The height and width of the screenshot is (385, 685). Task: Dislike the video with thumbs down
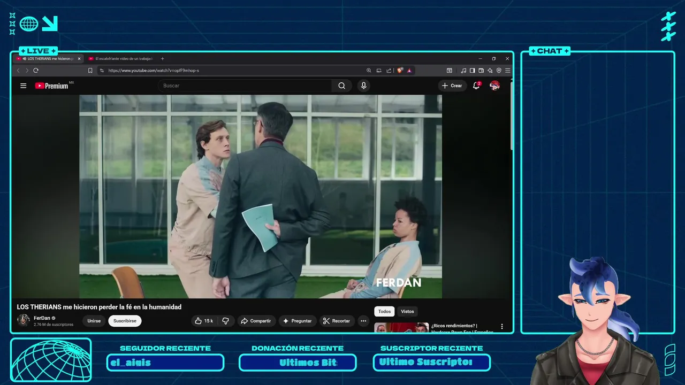[225, 321]
